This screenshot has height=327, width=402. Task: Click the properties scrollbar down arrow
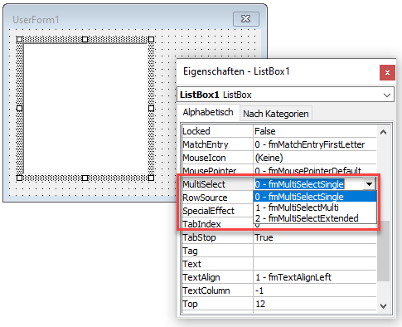383,305
